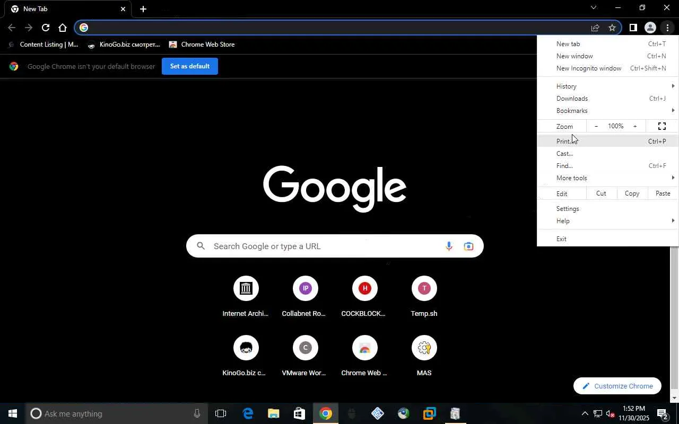Click Paste in the Edit row

(x=663, y=193)
